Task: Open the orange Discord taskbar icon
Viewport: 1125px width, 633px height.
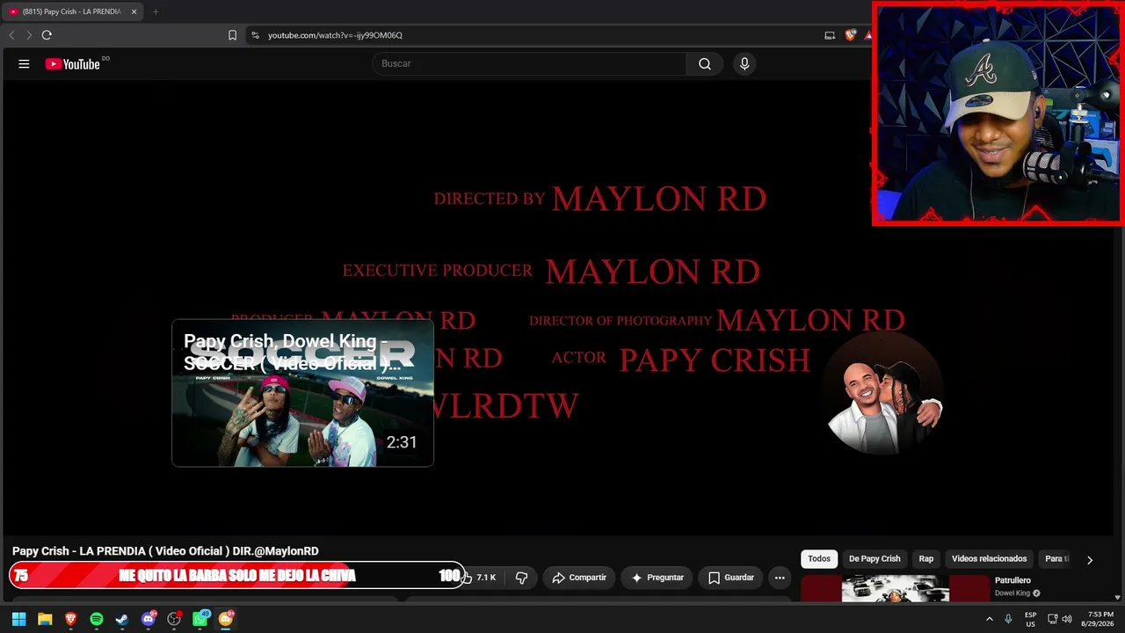Action: (x=226, y=619)
